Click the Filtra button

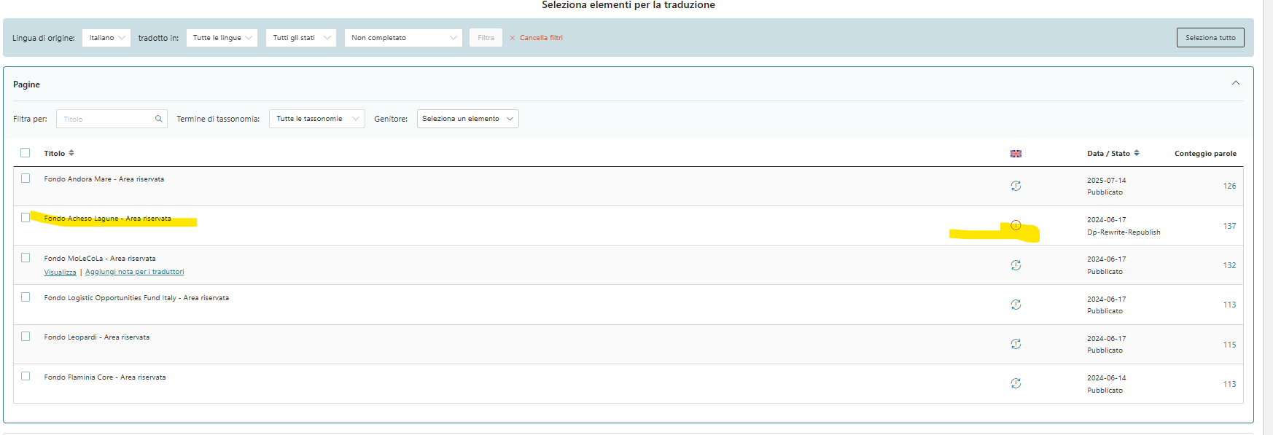point(486,38)
